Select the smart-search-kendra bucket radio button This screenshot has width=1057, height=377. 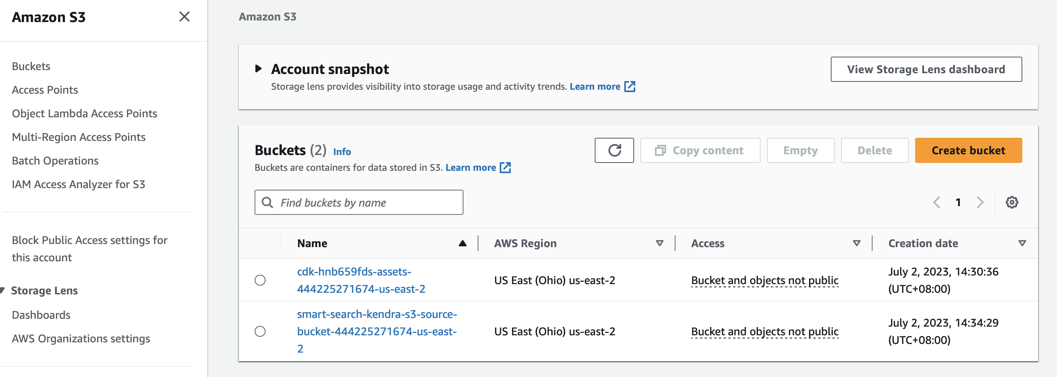[260, 331]
